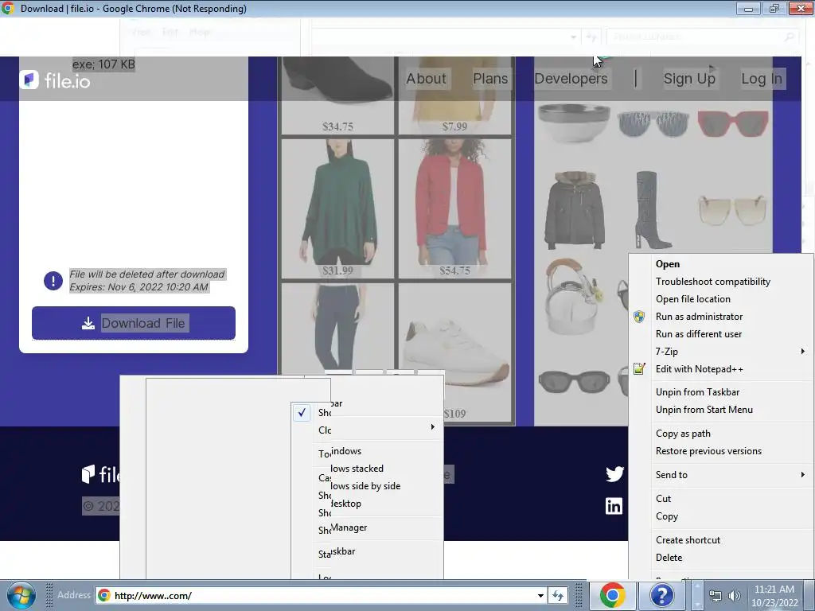815x611 pixels.
Task: Click the Chrome favicon in Address toolbar
Action: [104, 595]
